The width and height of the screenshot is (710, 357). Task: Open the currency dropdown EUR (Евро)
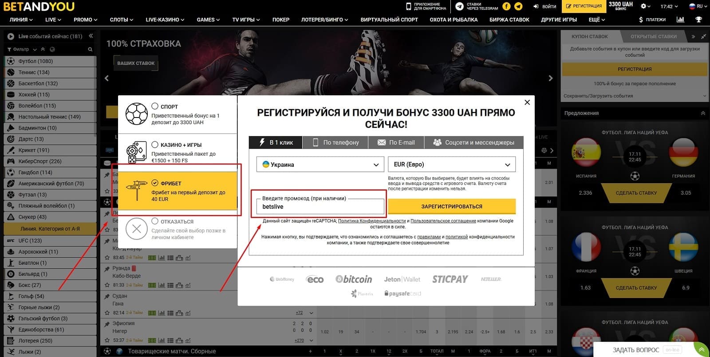452,165
